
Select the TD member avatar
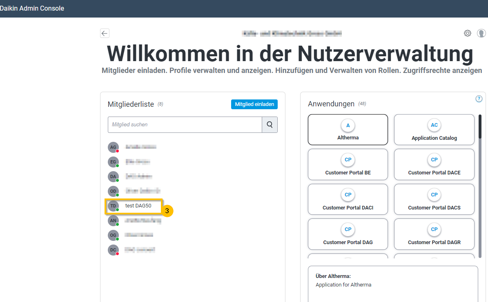113,206
